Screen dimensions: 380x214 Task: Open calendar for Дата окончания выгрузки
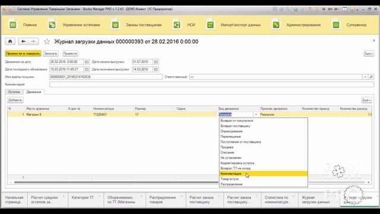pyautogui.click(x=156, y=70)
